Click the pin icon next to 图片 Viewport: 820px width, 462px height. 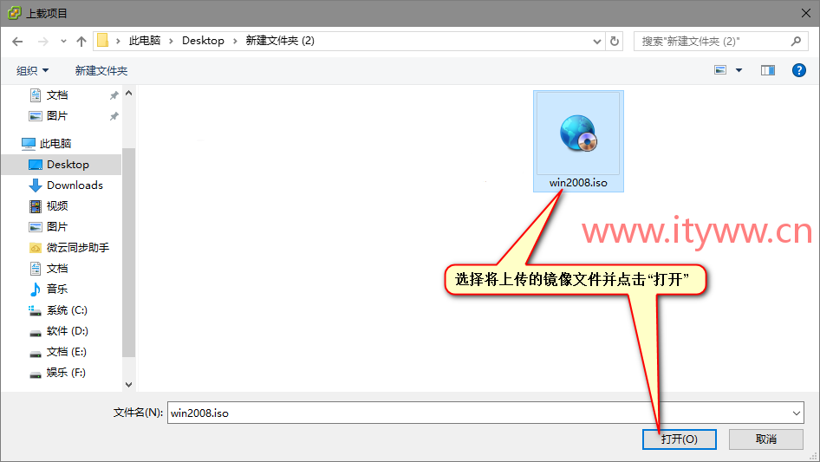tap(114, 116)
